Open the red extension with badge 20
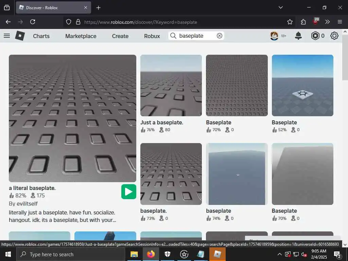348x261 pixels. (316, 21)
